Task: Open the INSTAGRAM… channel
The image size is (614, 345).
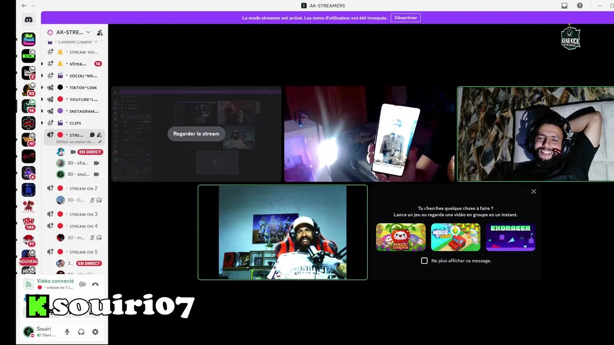Action: coord(74,111)
